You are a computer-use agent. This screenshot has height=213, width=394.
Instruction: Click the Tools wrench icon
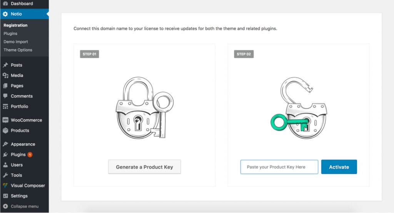(5, 175)
